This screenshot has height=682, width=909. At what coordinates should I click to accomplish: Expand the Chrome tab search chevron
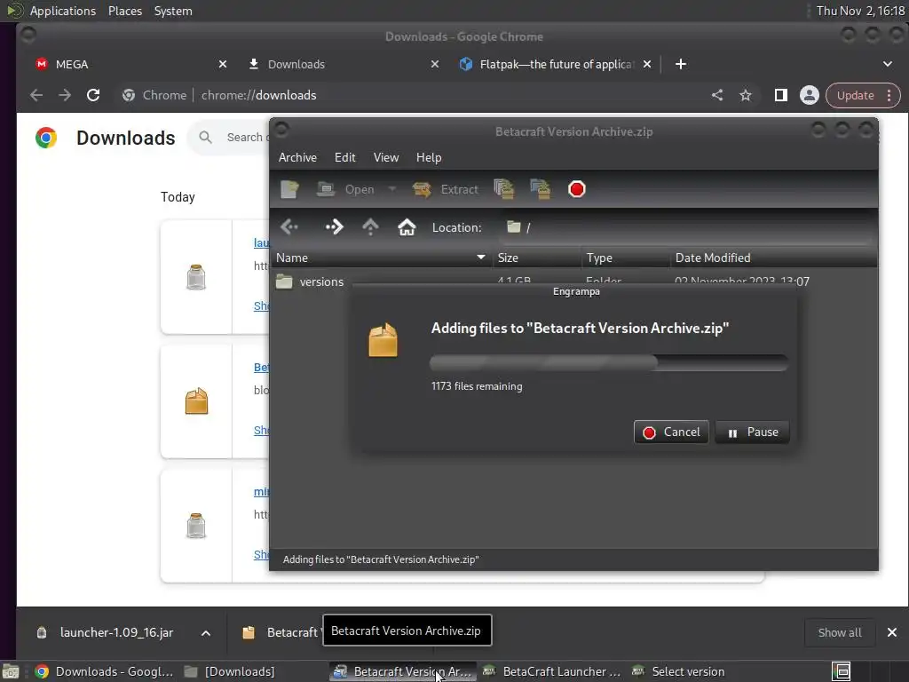tap(887, 64)
